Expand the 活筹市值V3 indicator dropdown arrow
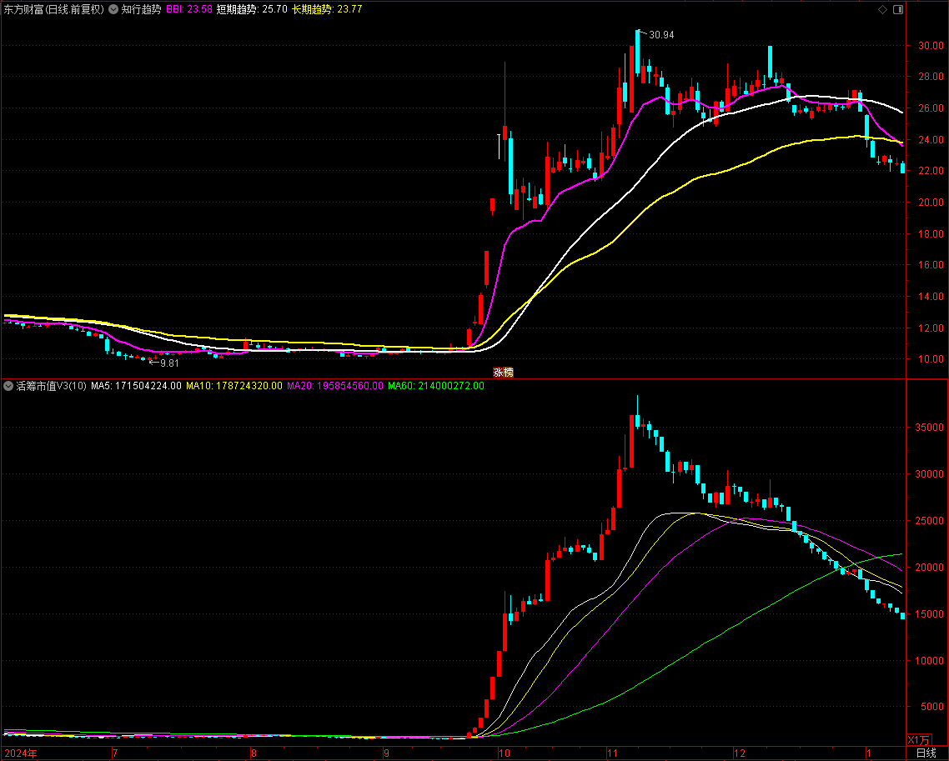 [8, 386]
